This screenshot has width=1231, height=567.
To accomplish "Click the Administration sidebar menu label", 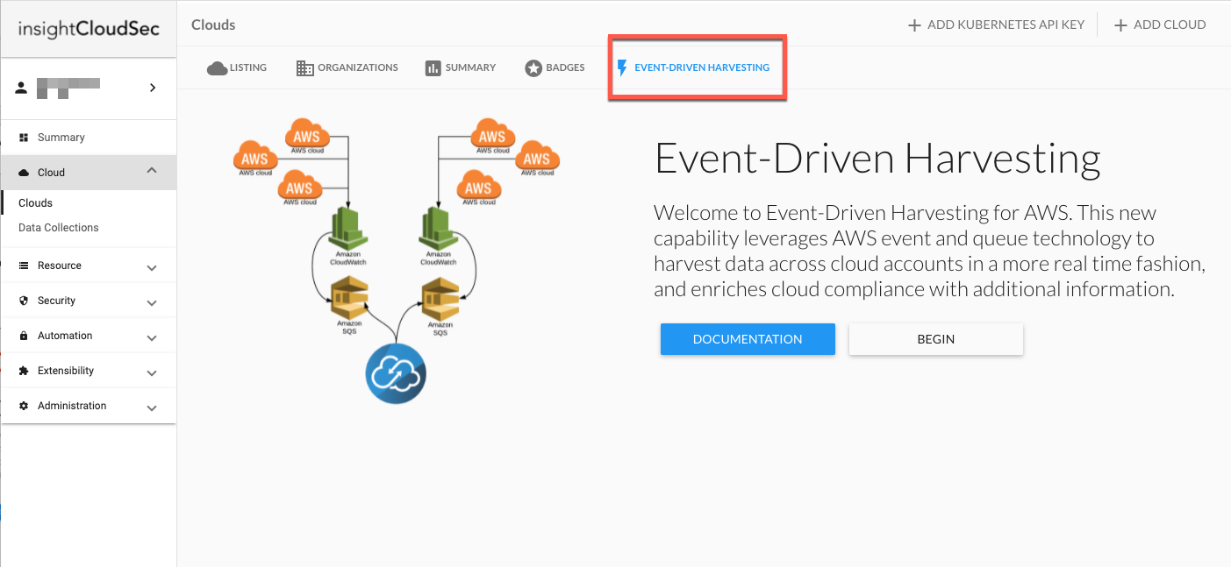I will (72, 406).
